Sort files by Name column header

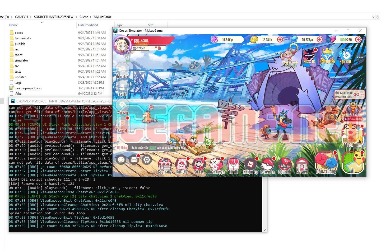14,25
